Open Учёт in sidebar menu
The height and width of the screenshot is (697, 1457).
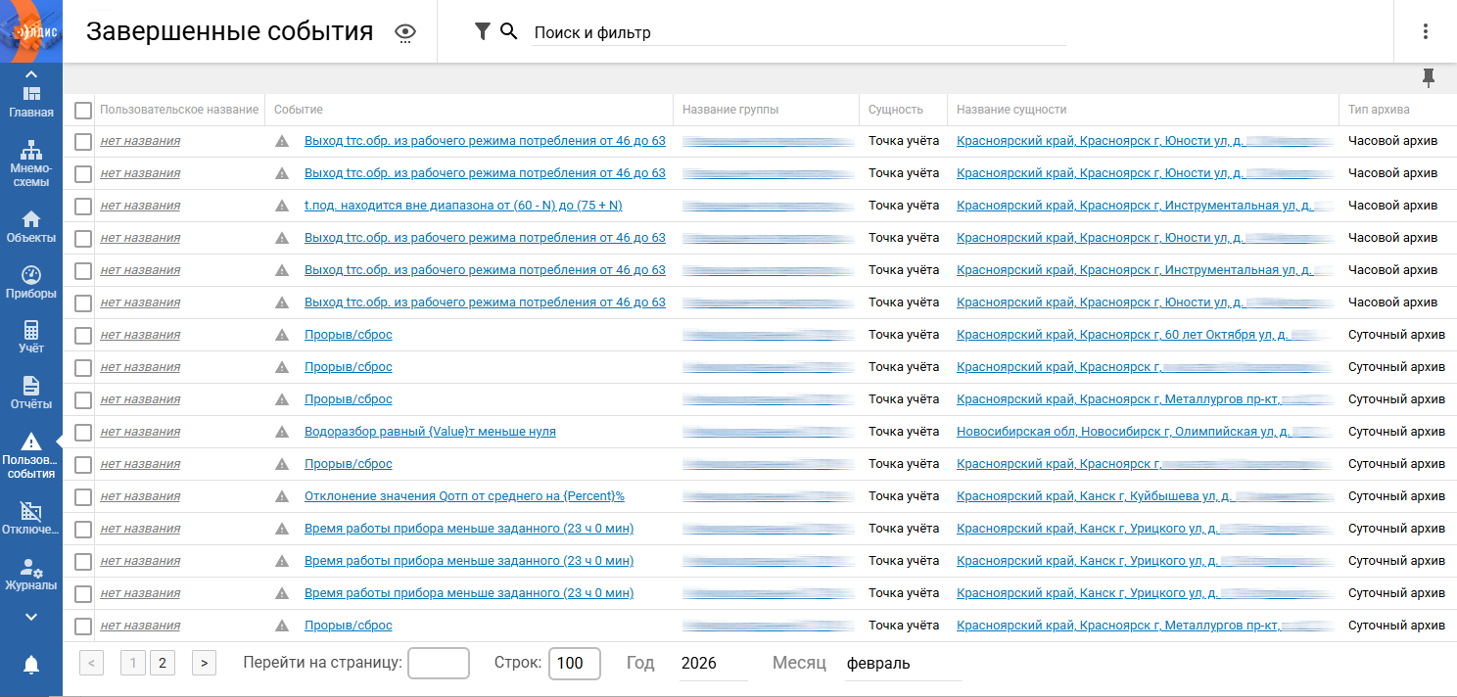(x=31, y=337)
